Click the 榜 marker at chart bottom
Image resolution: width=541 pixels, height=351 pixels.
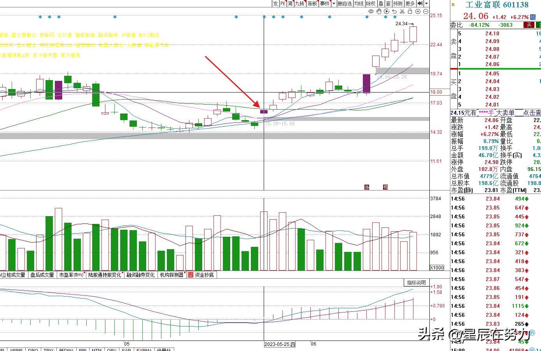385,187
